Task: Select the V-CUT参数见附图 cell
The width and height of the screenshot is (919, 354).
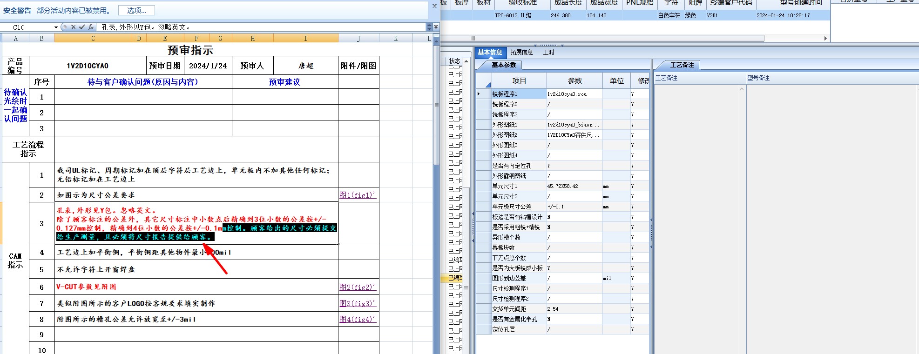Action: pos(196,287)
